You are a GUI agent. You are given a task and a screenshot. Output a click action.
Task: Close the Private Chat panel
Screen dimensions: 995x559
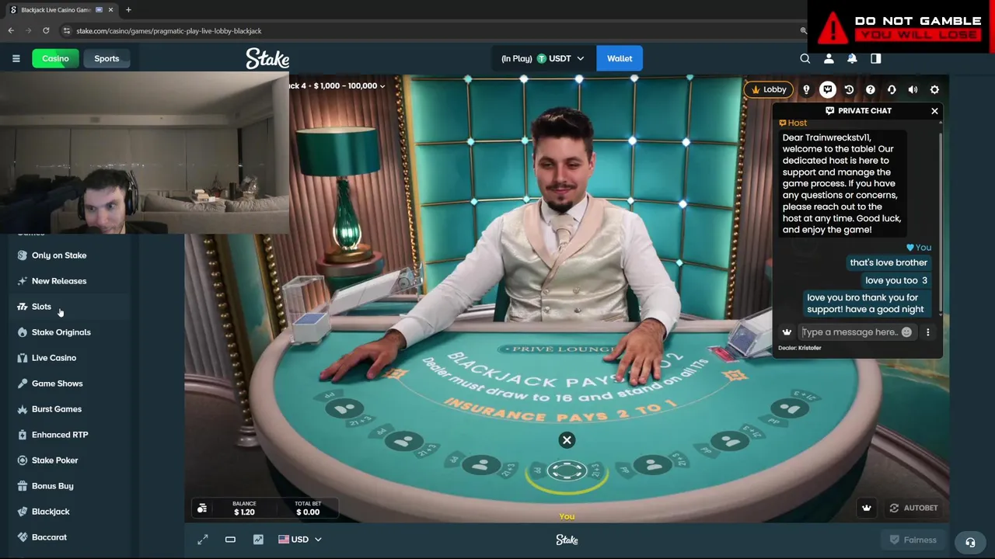pos(934,111)
